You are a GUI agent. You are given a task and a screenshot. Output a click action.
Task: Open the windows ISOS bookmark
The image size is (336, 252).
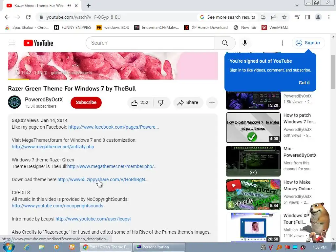[113, 28]
